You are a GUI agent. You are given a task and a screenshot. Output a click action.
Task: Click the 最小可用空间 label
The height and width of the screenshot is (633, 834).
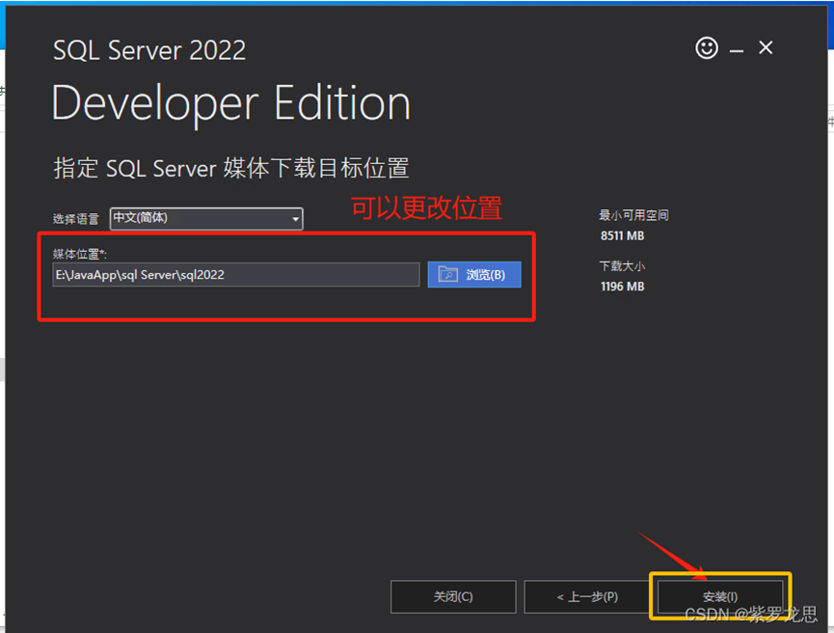click(633, 215)
